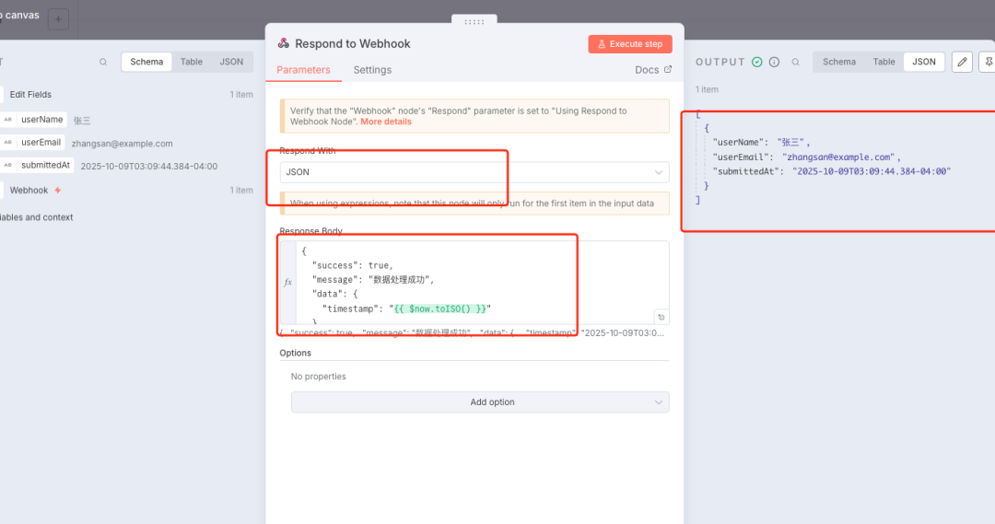
Task: Pin the output data
Action: point(988,62)
